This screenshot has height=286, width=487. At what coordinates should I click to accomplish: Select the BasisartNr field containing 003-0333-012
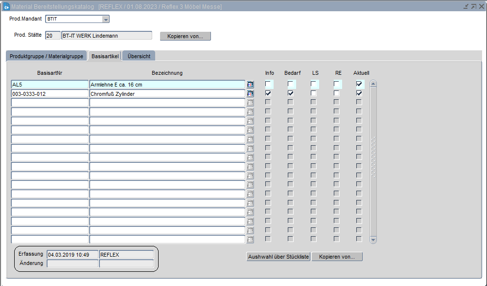click(x=49, y=93)
